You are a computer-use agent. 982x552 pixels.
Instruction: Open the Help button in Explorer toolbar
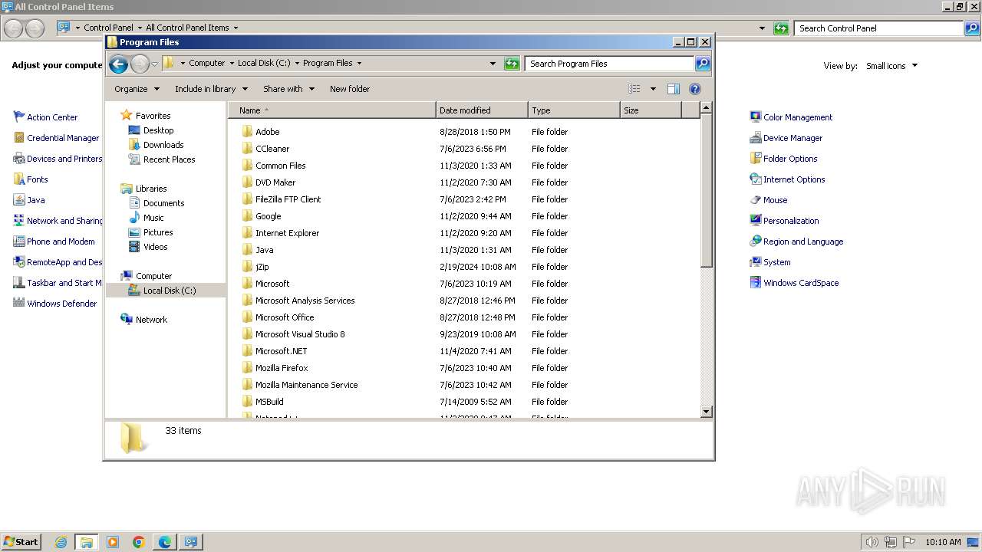pyautogui.click(x=695, y=89)
